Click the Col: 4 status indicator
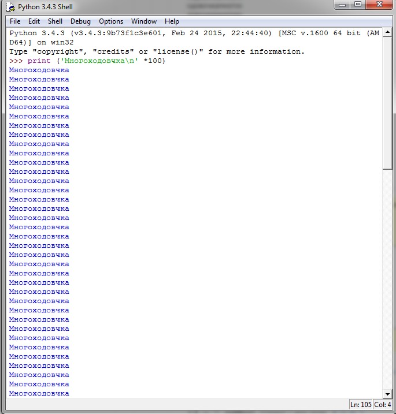 (x=382, y=404)
